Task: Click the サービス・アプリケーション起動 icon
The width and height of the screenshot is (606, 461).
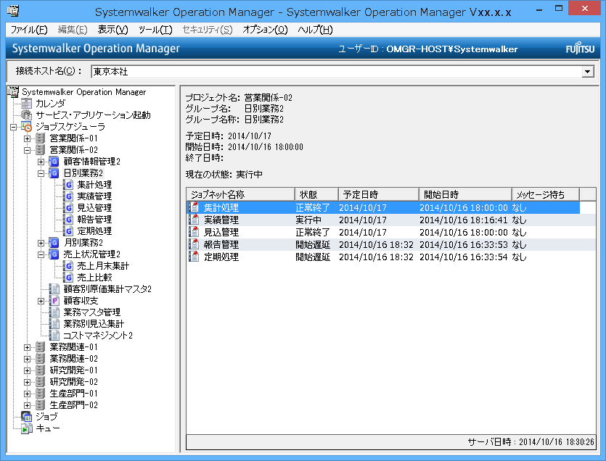Action: (27, 115)
